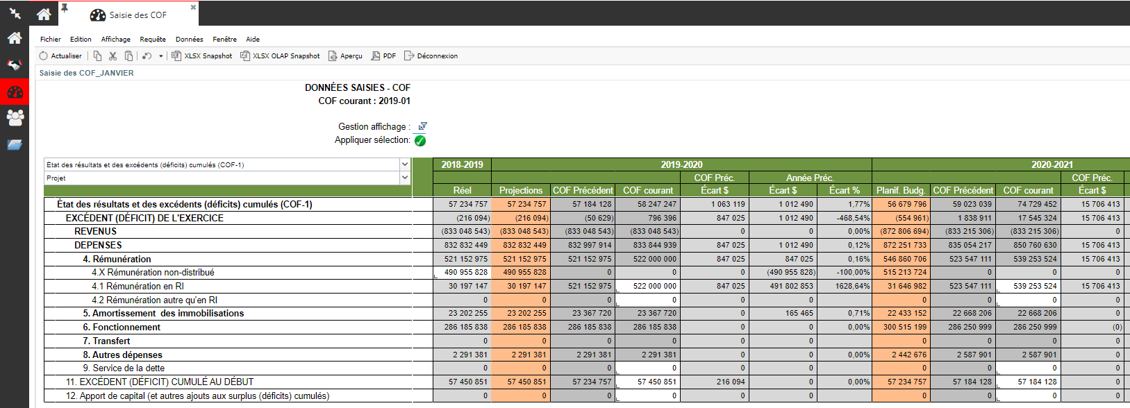Export with XLSX Snapshot
This screenshot has height=408, width=1130.
[x=202, y=56]
